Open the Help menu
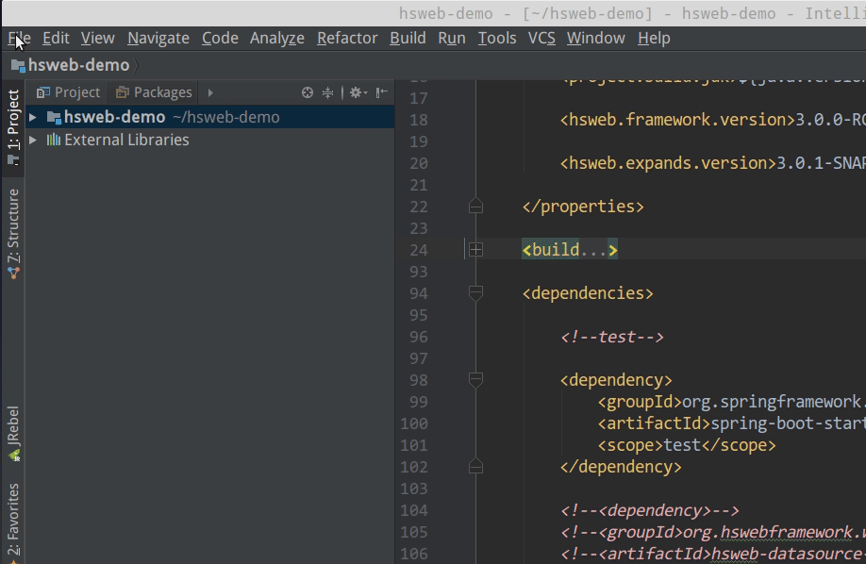The image size is (866, 564). 654,38
